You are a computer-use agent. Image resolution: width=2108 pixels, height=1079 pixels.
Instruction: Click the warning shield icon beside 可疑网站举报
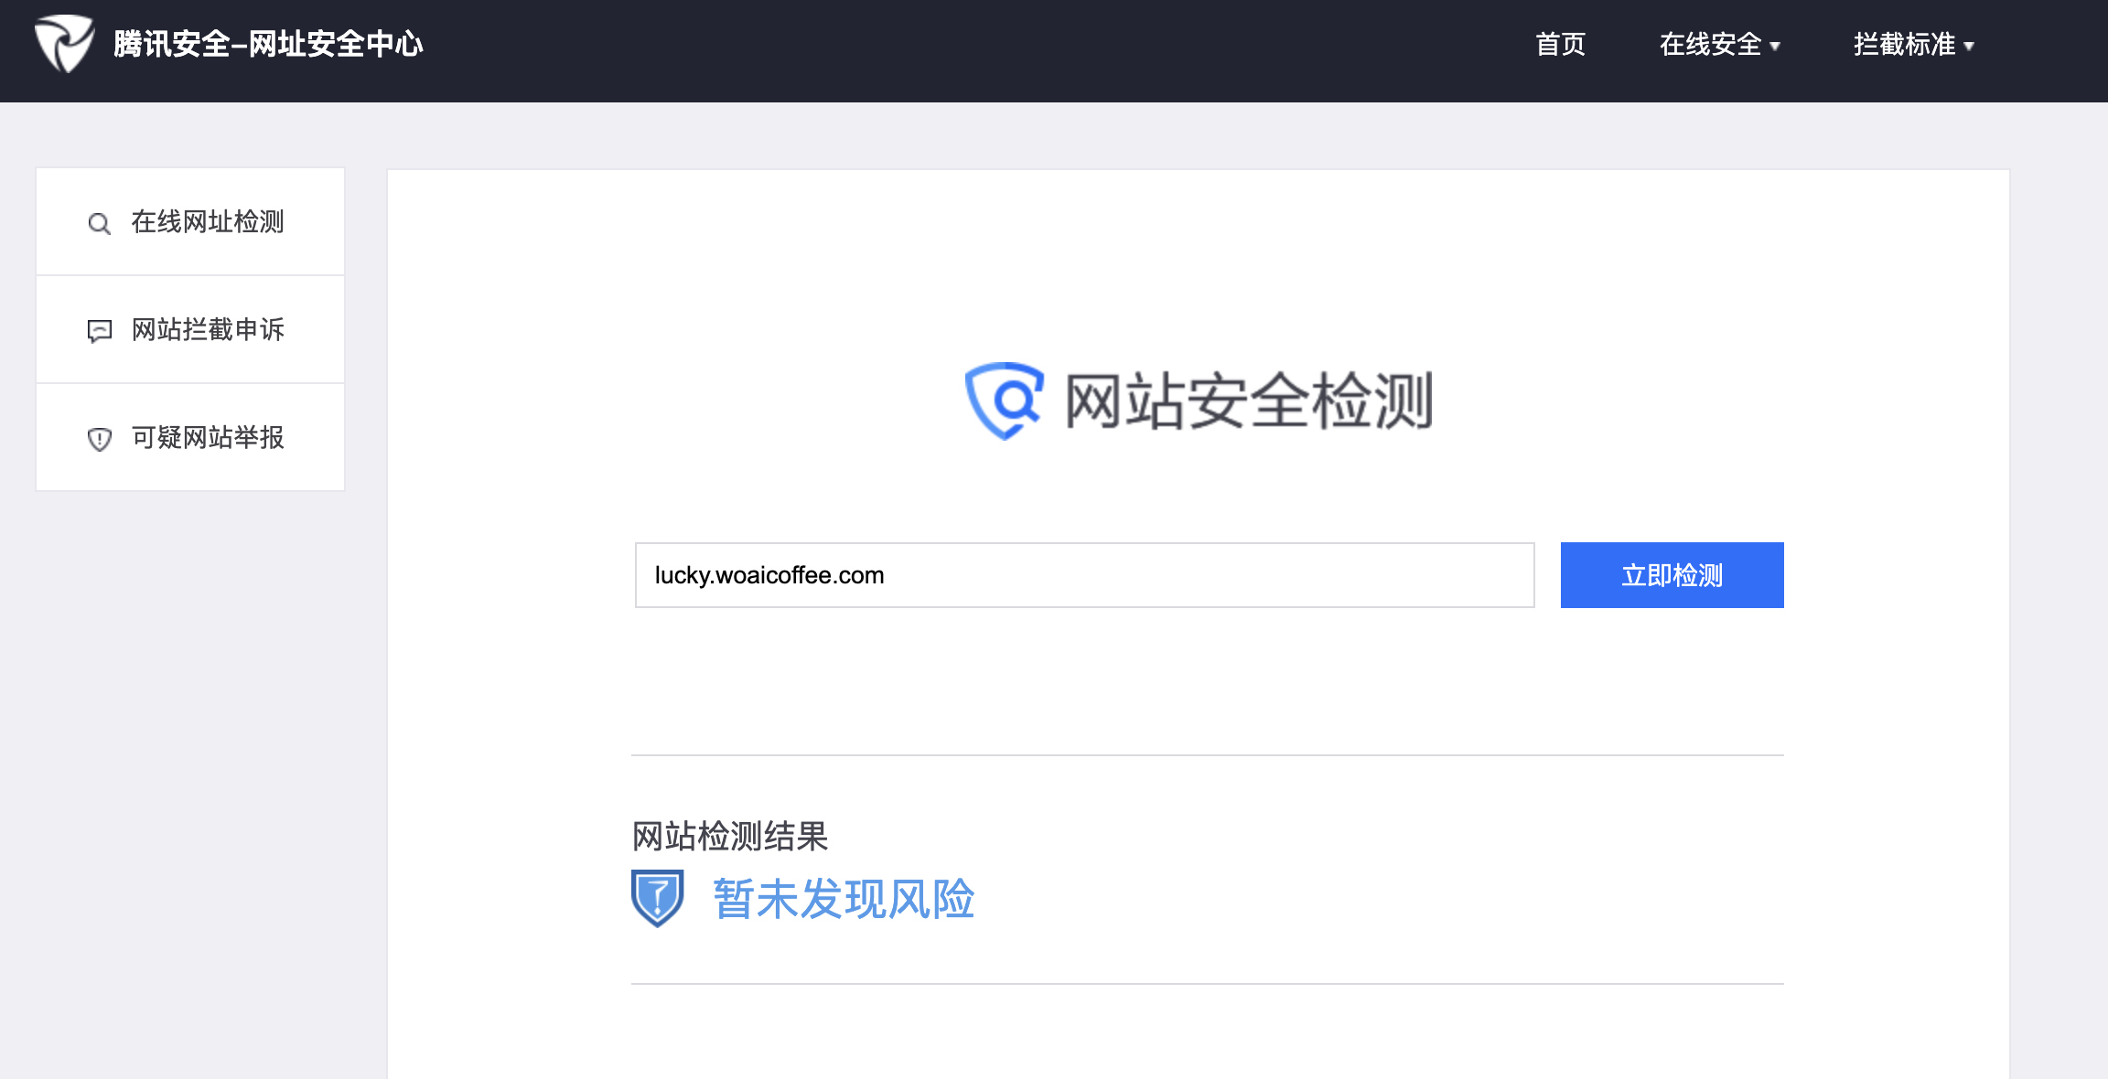99,439
